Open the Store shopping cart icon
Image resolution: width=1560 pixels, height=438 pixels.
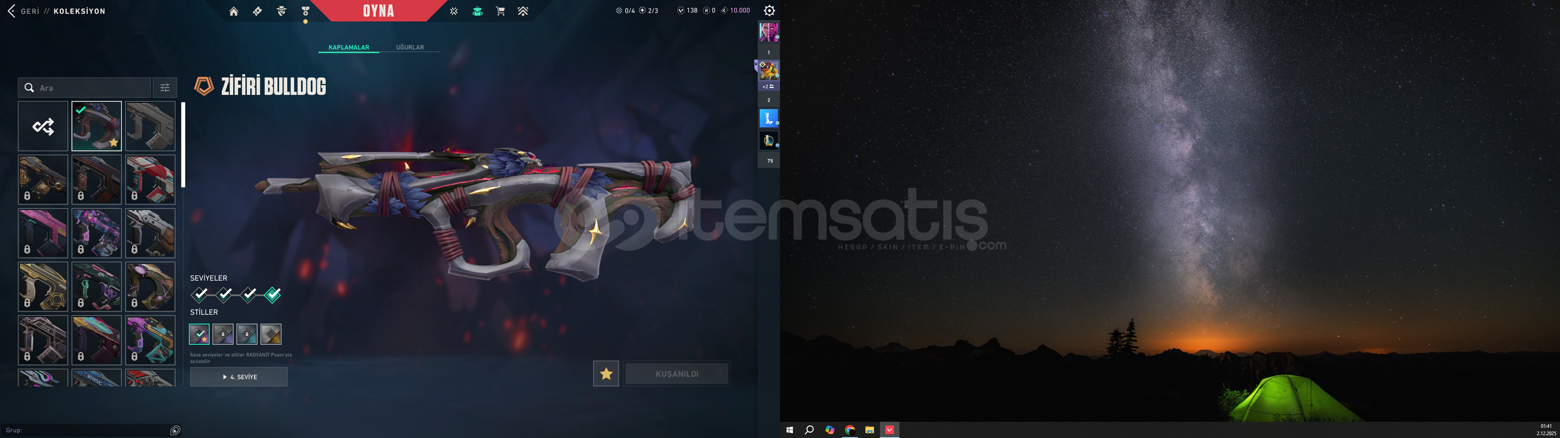[x=500, y=11]
